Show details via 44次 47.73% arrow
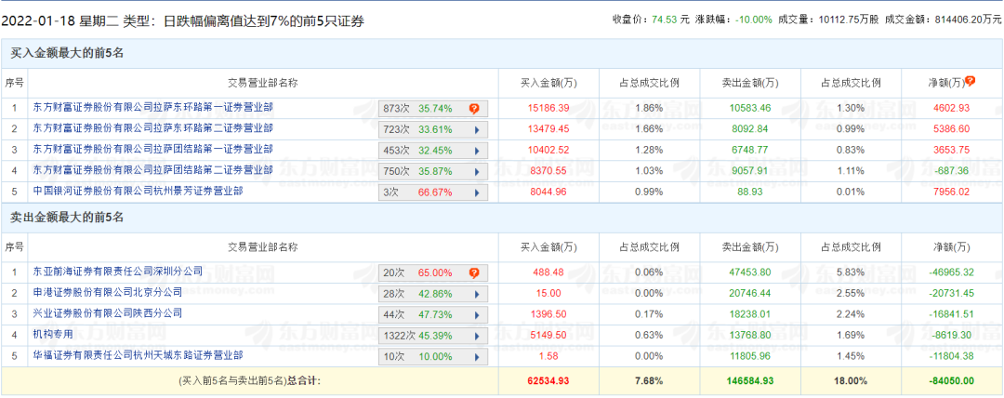This screenshot has height=398, width=1004. point(476,314)
